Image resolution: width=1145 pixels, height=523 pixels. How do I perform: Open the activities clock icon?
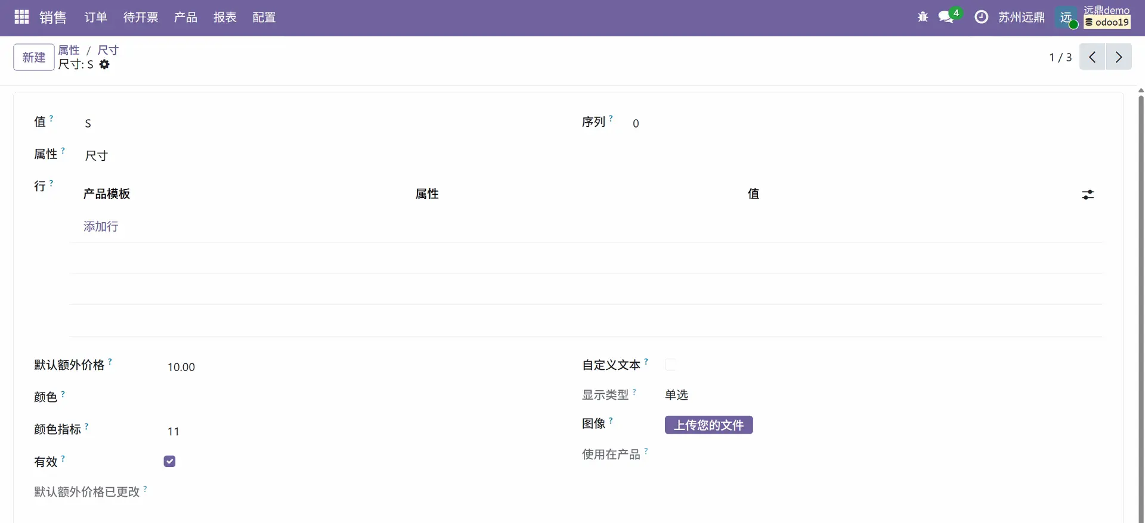(x=981, y=17)
